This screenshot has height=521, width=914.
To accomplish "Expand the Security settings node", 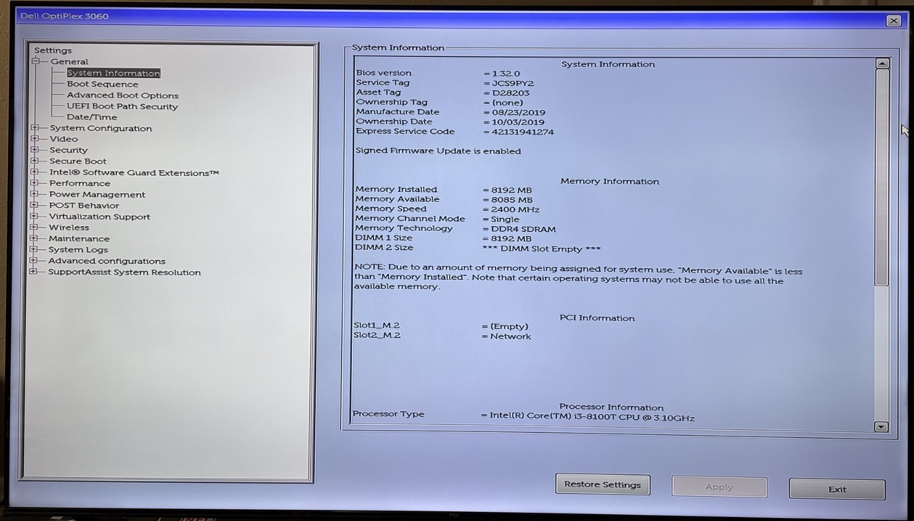I will (35, 150).
